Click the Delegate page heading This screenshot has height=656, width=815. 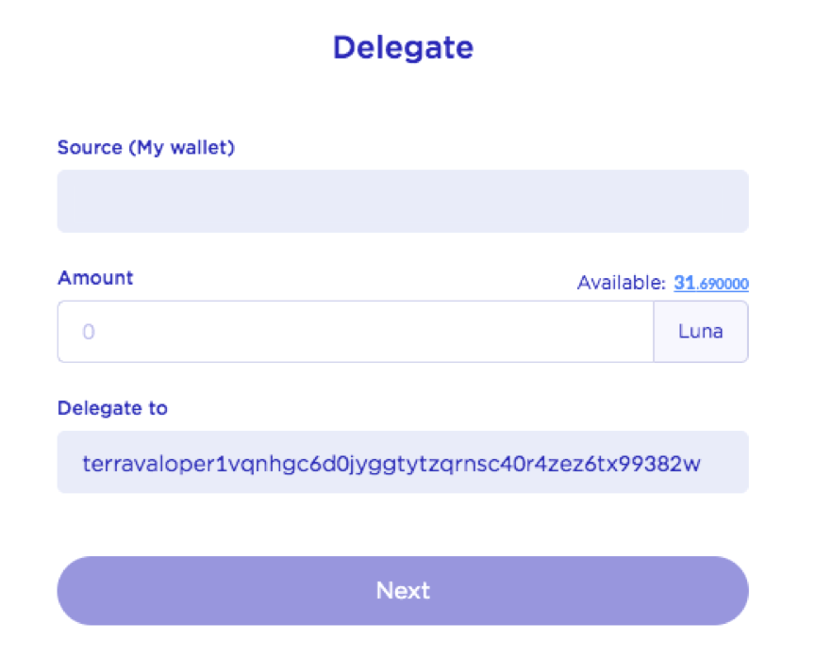click(x=403, y=47)
